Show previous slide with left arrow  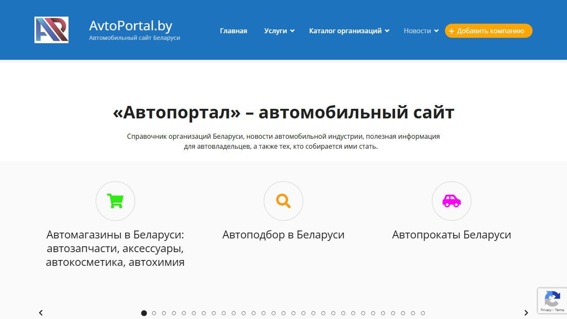pos(41,313)
